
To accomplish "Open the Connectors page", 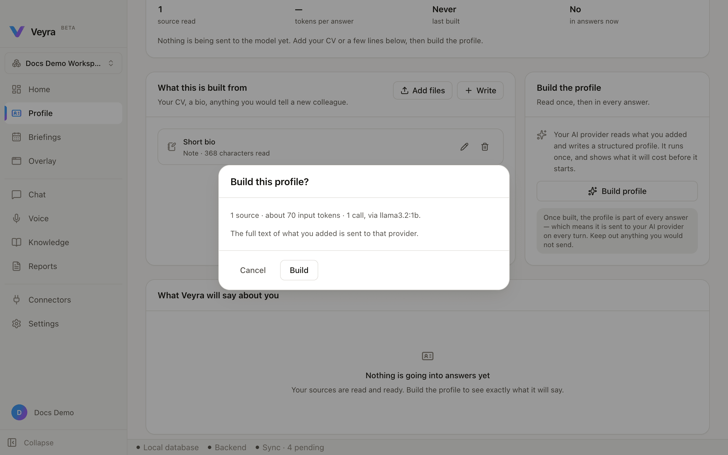I will pos(63,300).
